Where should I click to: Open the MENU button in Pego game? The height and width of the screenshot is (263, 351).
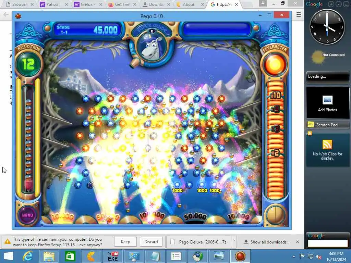(27, 215)
